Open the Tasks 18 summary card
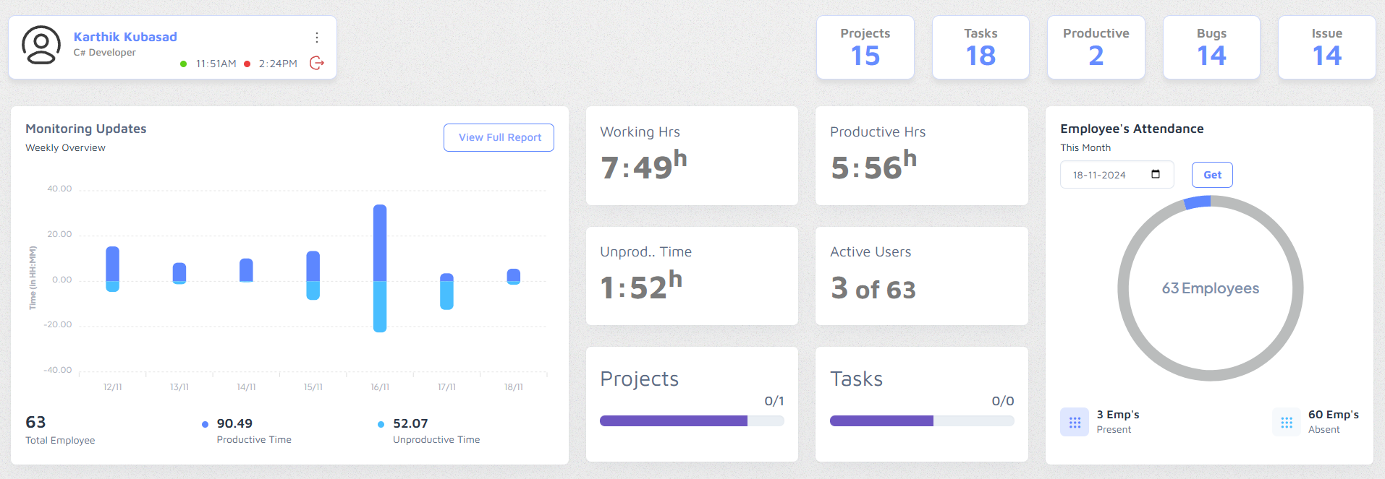The image size is (1385, 479). point(980,48)
